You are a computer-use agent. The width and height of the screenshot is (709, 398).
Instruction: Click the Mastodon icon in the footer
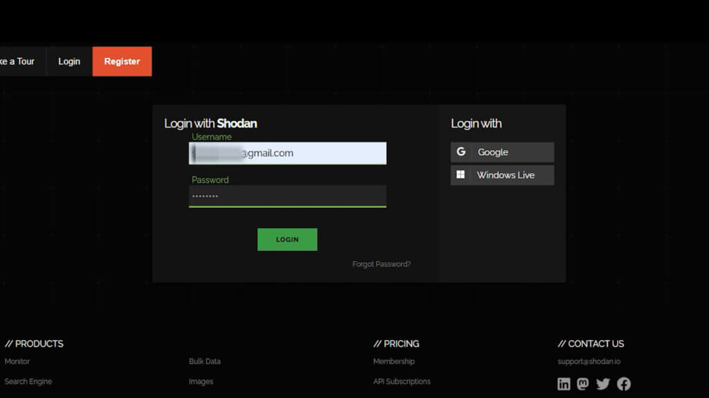point(584,383)
